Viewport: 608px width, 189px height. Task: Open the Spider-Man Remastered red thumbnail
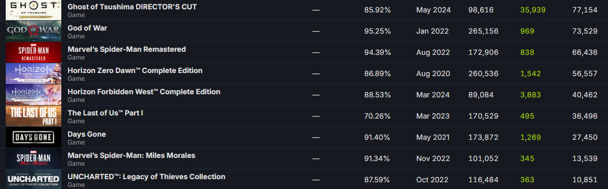point(33,52)
